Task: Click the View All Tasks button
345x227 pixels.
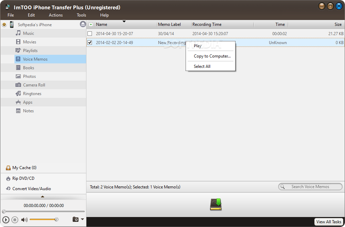Action: point(329,222)
